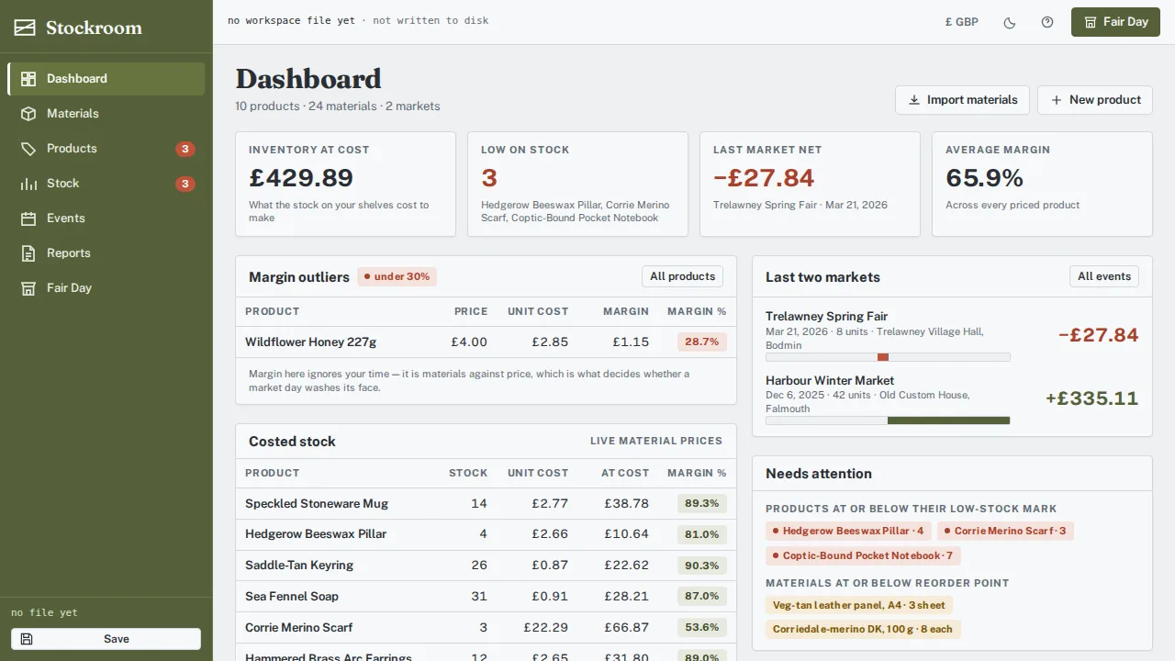Click the Stockroom logo icon
1175x661 pixels.
25,28
